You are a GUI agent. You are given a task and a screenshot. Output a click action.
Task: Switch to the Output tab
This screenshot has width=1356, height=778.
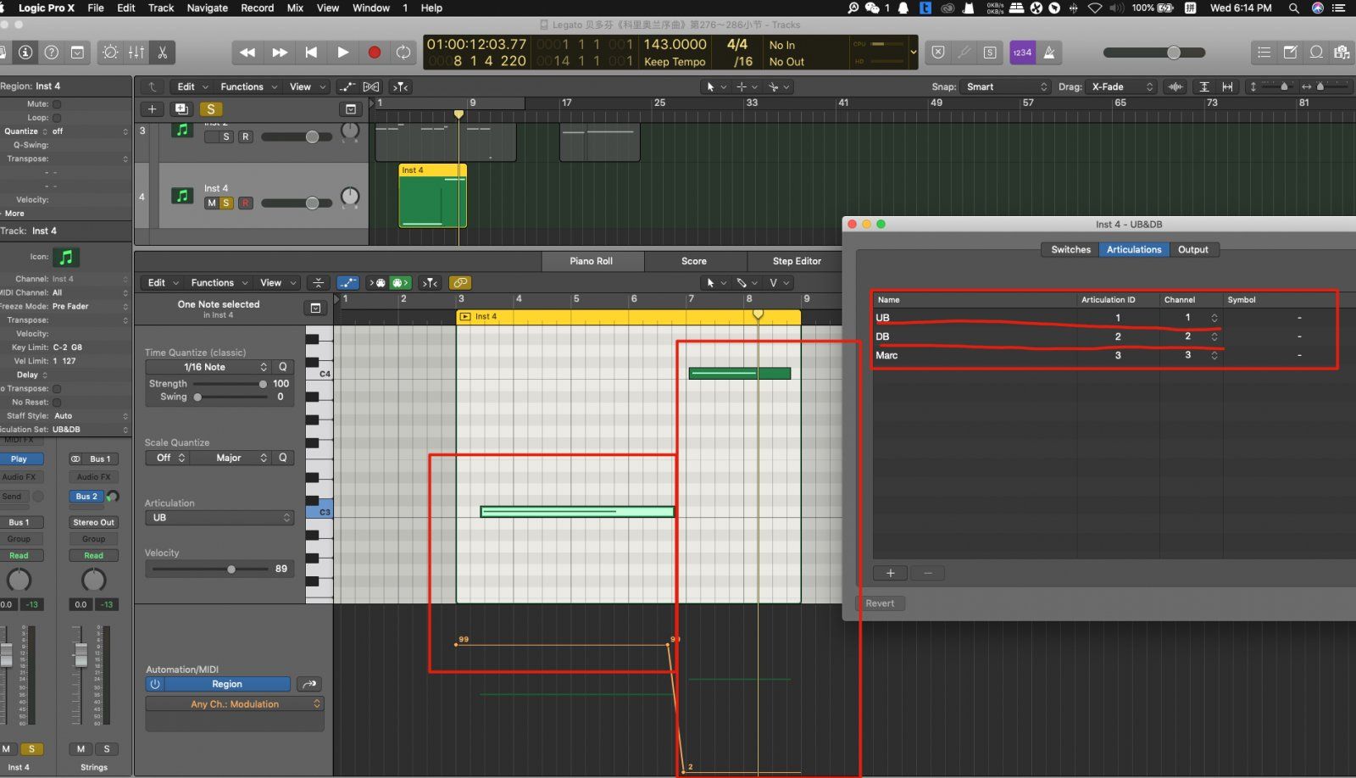(1193, 250)
